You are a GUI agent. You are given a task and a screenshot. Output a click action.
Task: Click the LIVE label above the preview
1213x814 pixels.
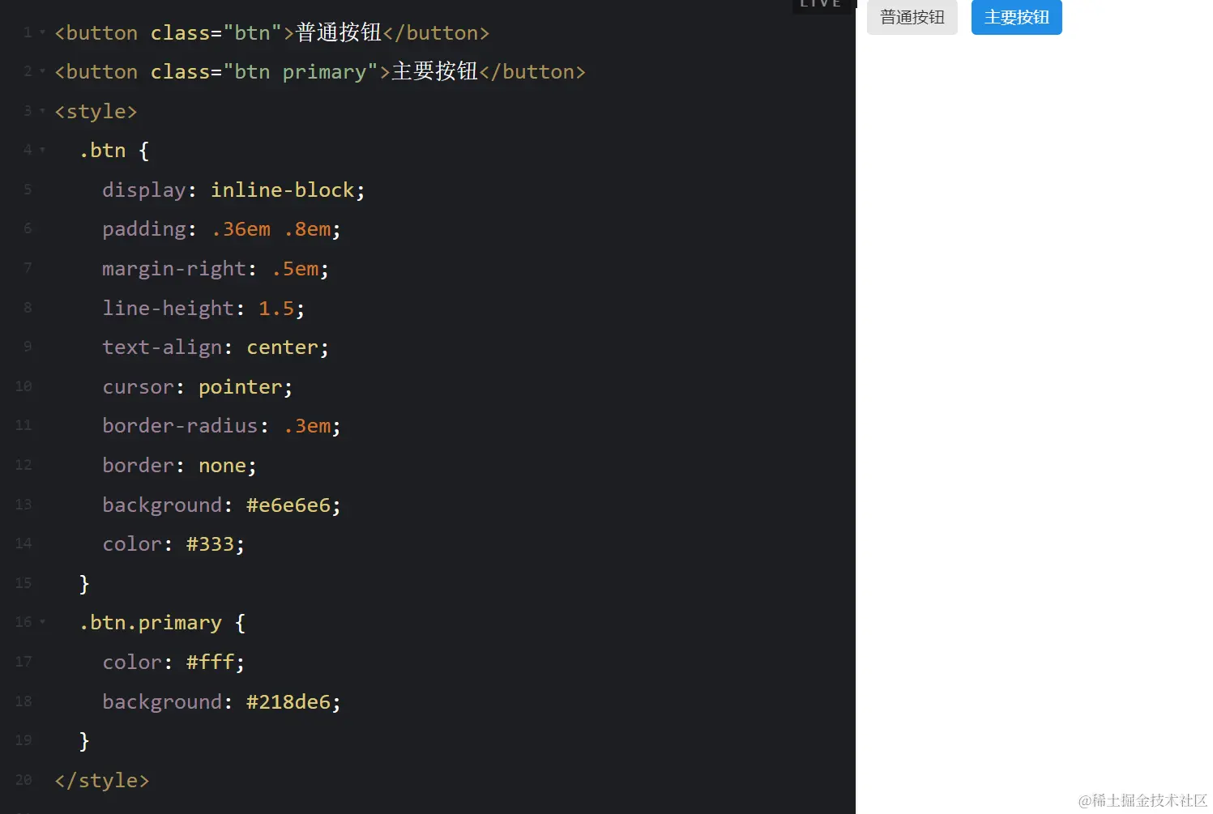click(821, 4)
